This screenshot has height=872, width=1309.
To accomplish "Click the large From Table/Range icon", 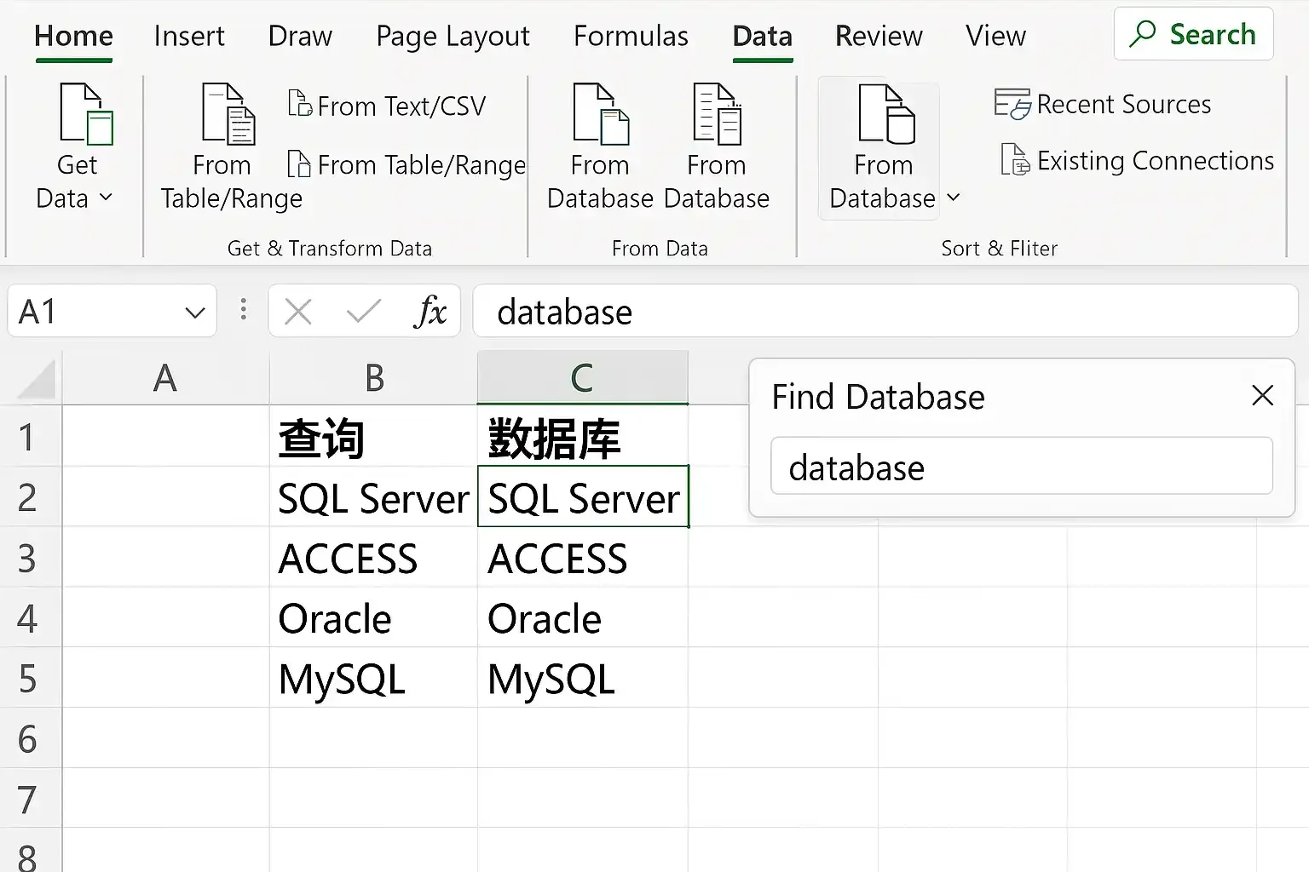I will (x=228, y=115).
